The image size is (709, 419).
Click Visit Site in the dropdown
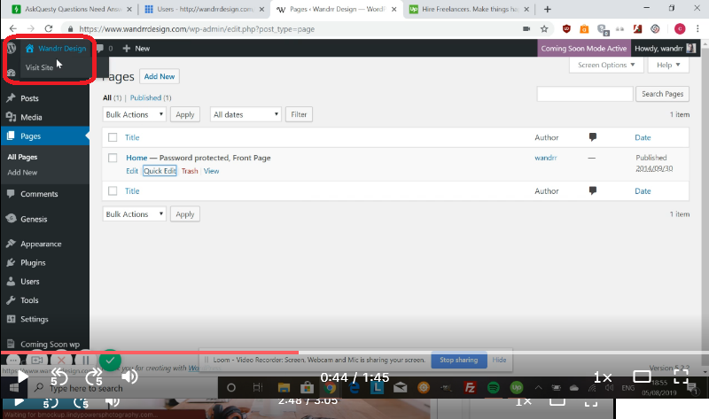point(39,67)
